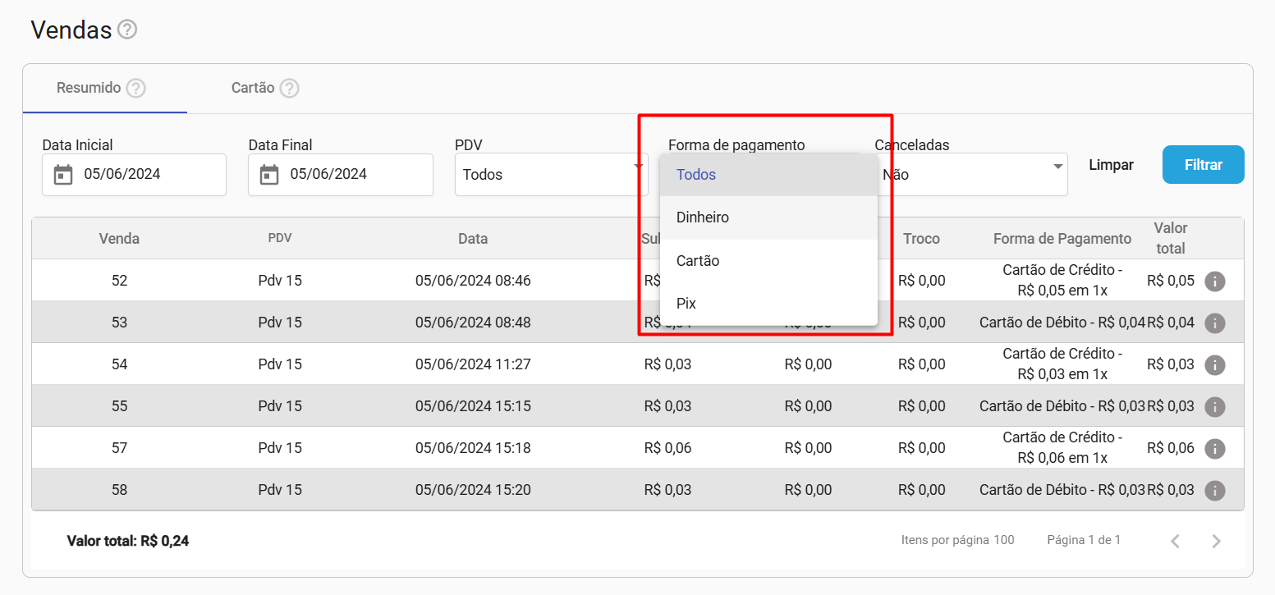Switch to the Resumido tab
1275x595 pixels.
point(105,88)
